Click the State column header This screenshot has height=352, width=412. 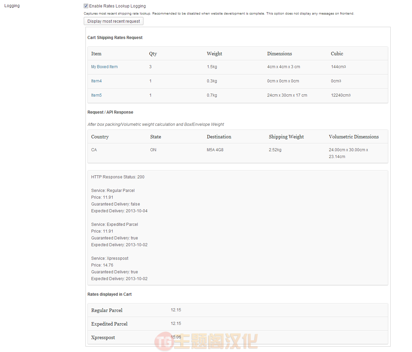(156, 137)
